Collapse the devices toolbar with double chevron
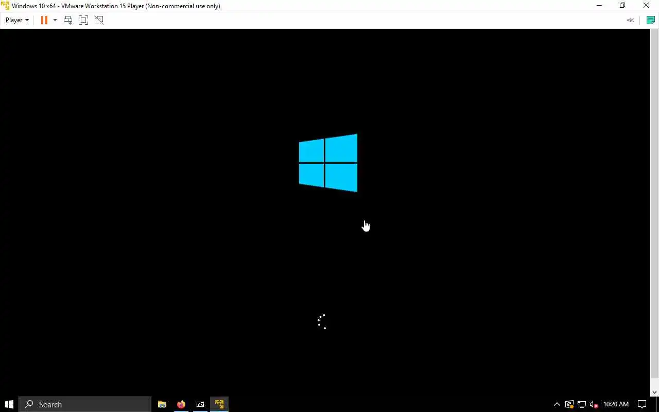 (630, 20)
